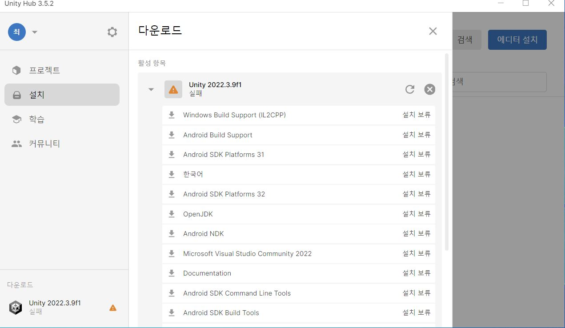
Task: Click download icon for Android NDK
Action: point(172,234)
